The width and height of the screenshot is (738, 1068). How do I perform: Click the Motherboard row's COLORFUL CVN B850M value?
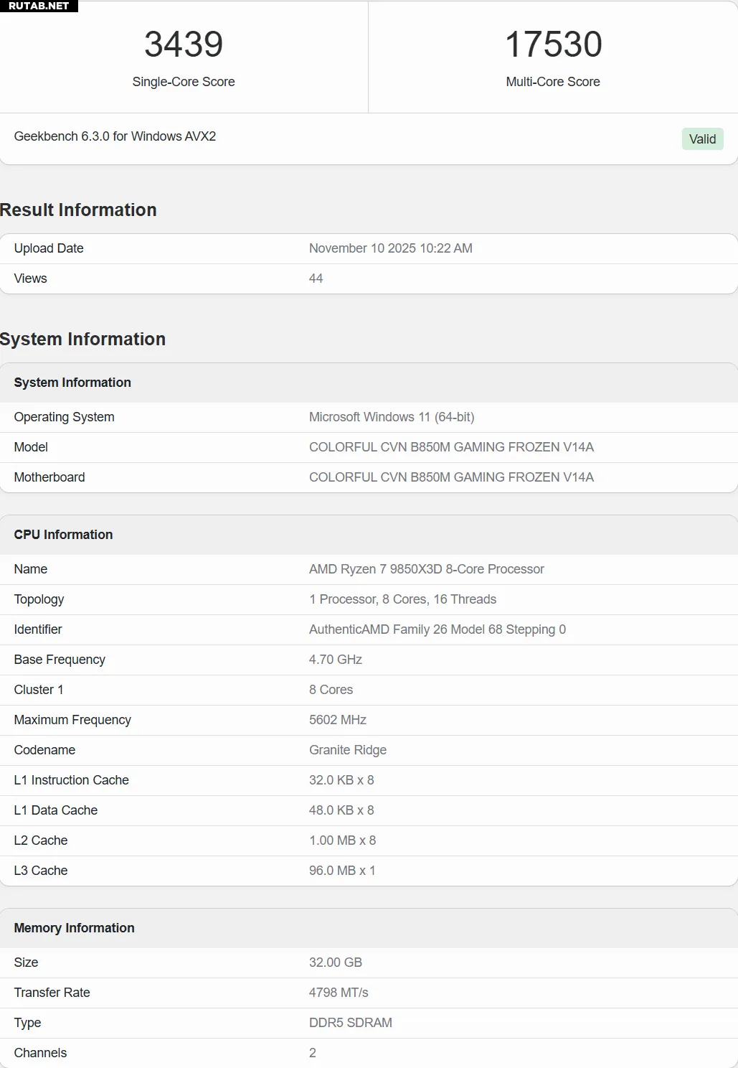[451, 477]
